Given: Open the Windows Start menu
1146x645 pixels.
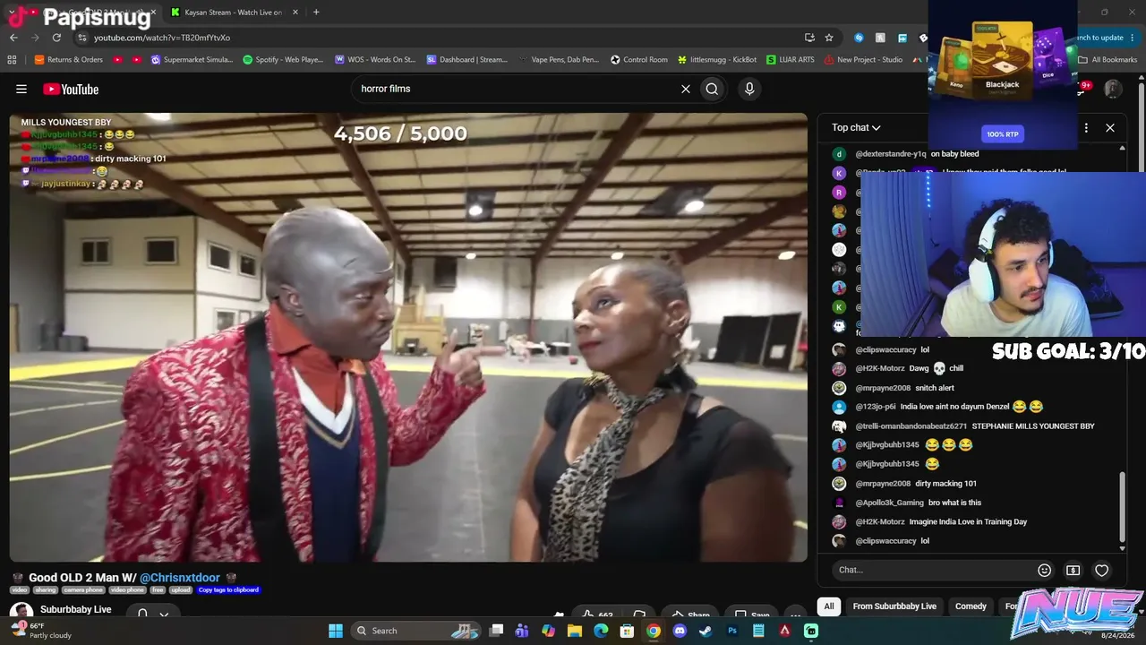Looking at the screenshot, I should click(336, 631).
